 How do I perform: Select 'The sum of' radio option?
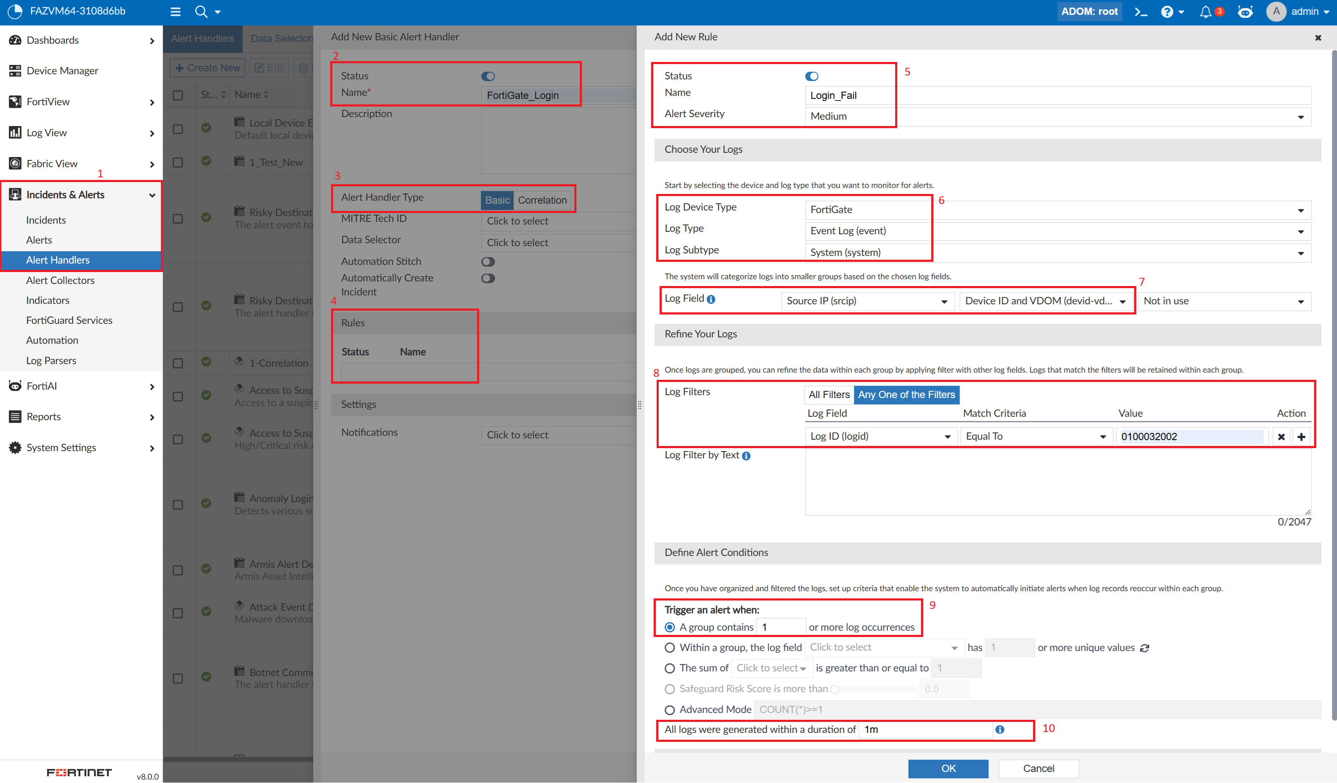670,668
